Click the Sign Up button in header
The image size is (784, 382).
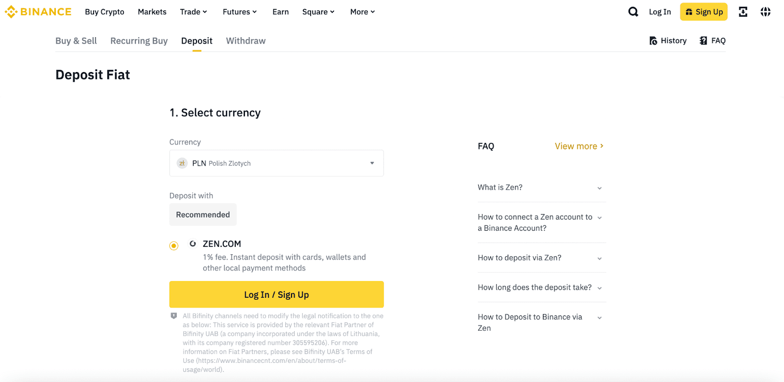point(704,12)
